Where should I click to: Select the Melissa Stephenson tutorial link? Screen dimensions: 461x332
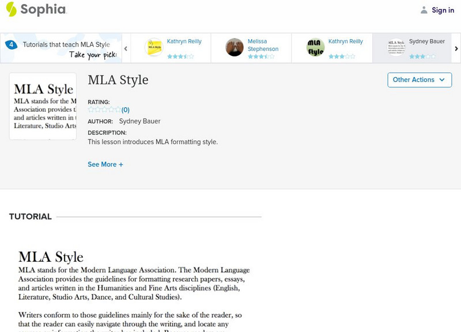(263, 45)
